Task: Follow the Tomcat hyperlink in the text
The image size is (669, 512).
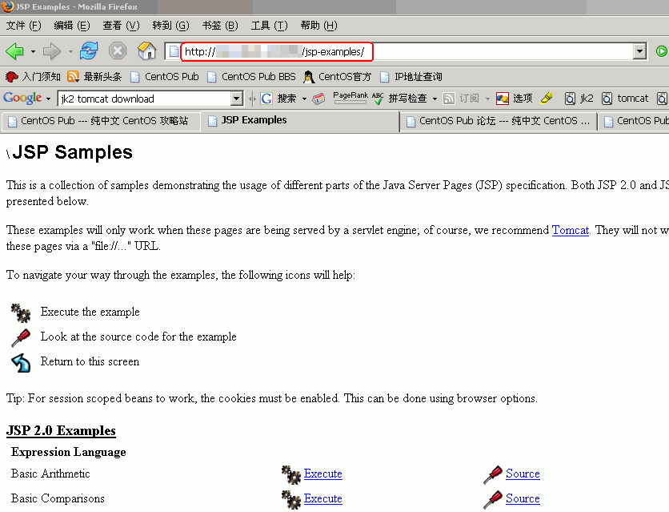Action: 570,230
